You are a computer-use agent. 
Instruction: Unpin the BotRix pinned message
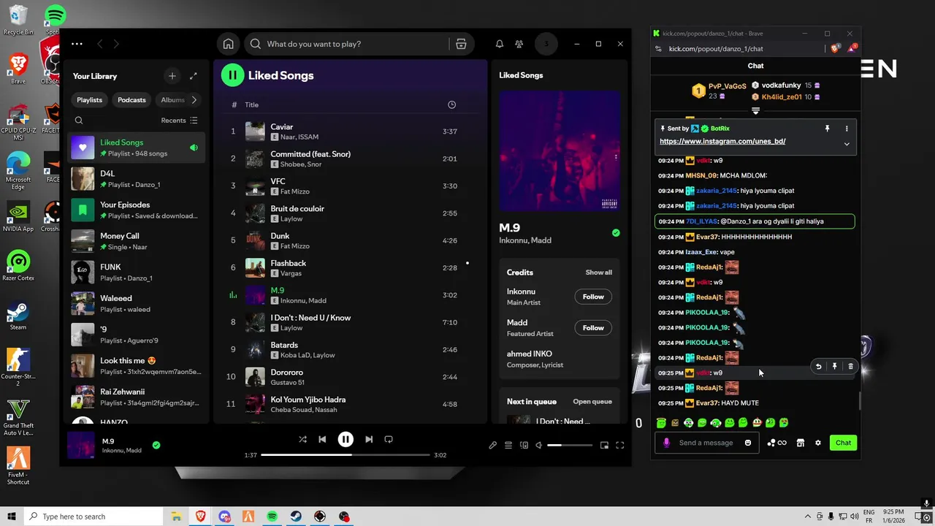827,129
